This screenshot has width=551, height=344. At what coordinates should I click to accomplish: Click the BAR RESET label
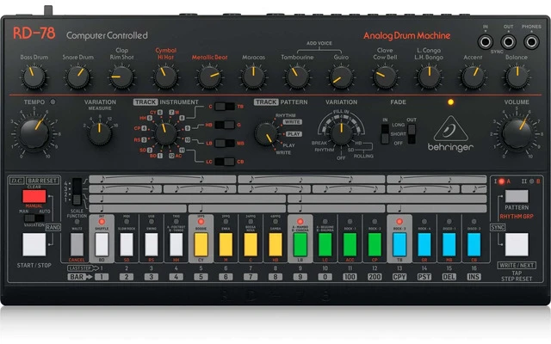(x=42, y=181)
